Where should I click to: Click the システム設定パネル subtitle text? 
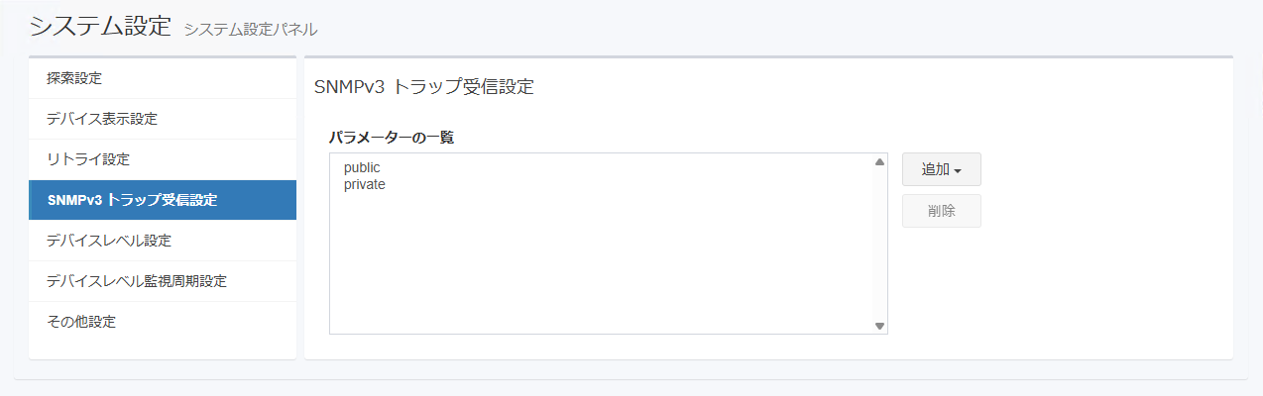point(251,30)
